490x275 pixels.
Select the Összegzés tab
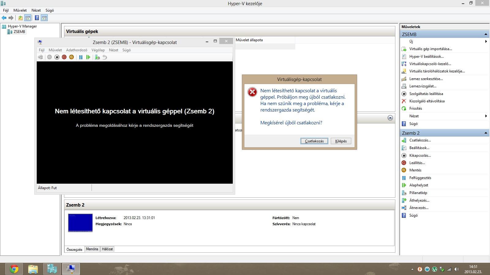tap(74, 249)
